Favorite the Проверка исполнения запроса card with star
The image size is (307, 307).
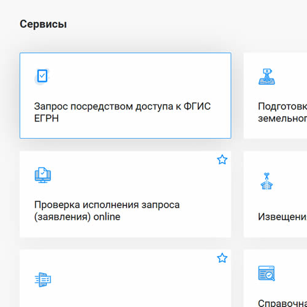(x=222, y=160)
